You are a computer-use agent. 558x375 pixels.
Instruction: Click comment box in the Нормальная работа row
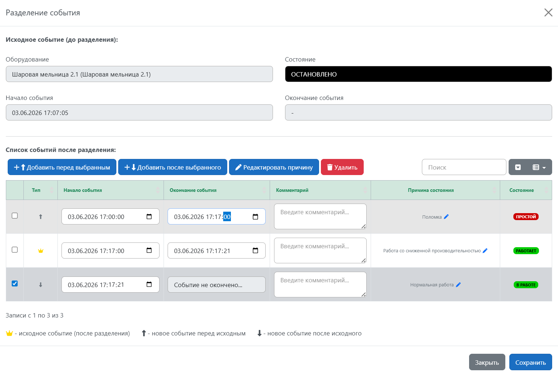[320, 285]
